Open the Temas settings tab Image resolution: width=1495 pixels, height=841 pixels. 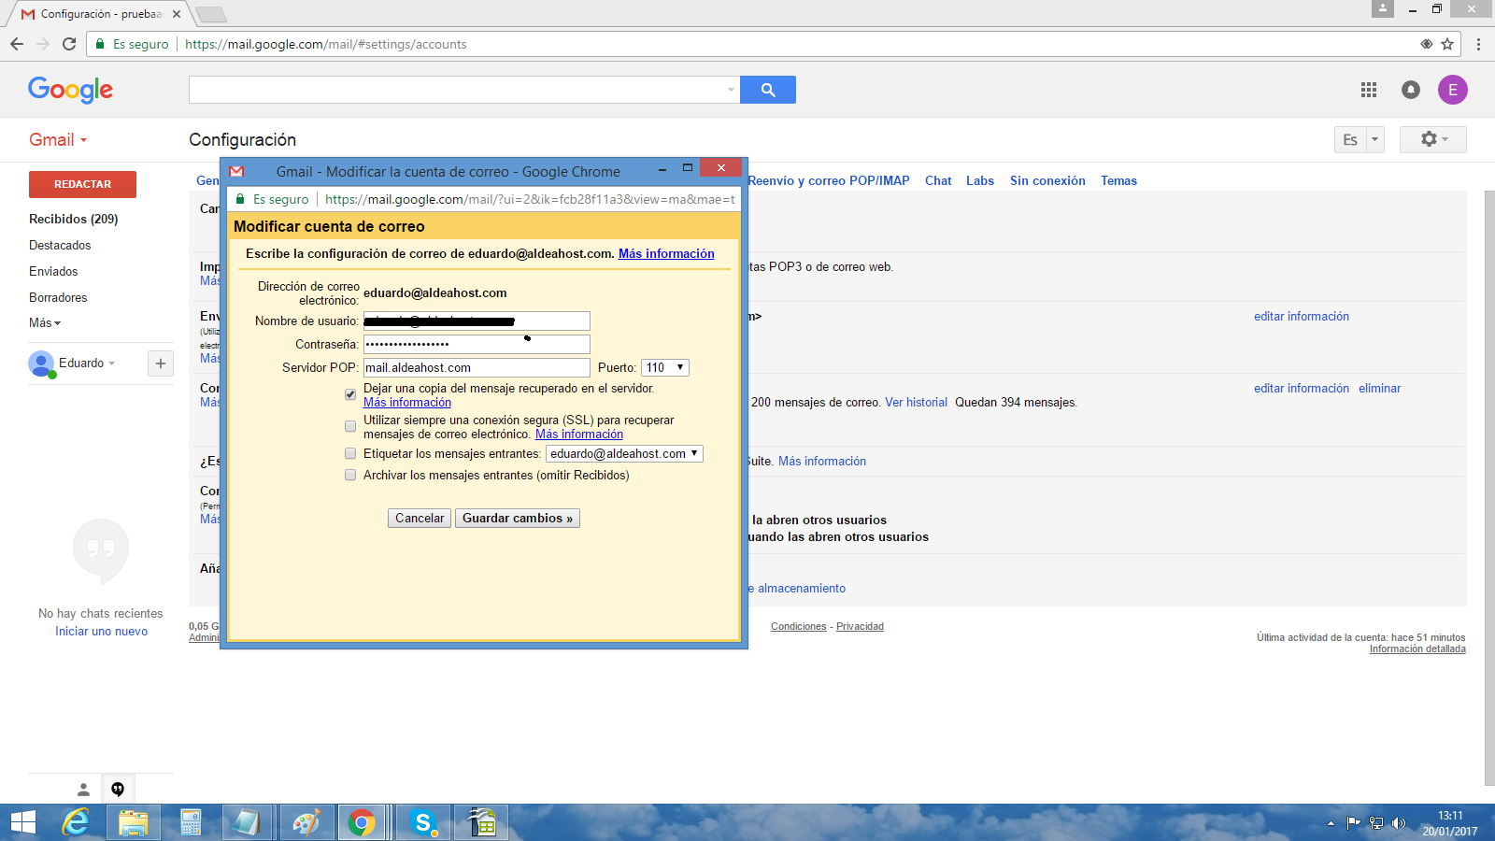tap(1118, 181)
